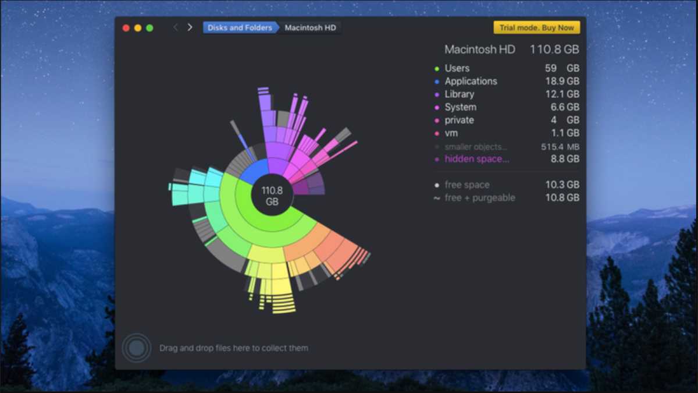Image resolution: width=698 pixels, height=393 pixels.
Task: Click the purple dot beside Library
Action: [x=437, y=94]
